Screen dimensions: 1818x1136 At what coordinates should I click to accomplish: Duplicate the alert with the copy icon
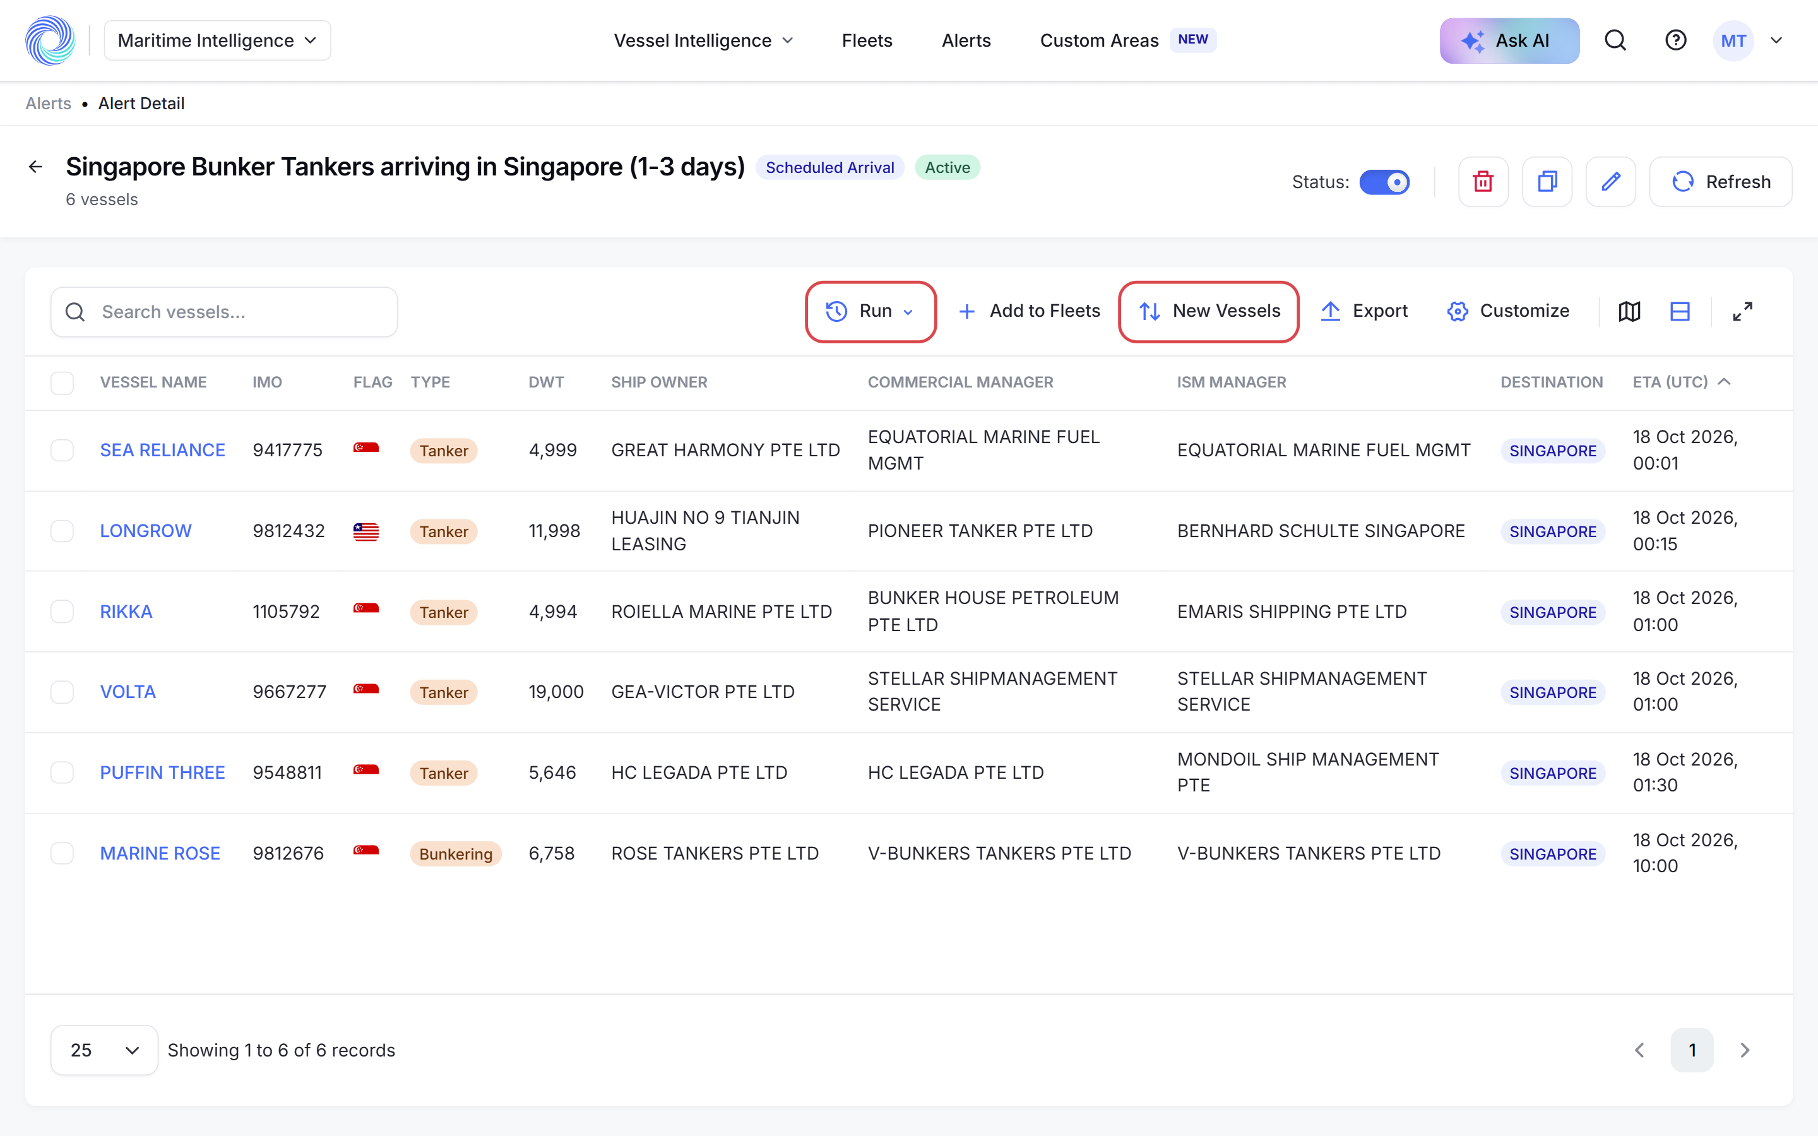pos(1547,182)
